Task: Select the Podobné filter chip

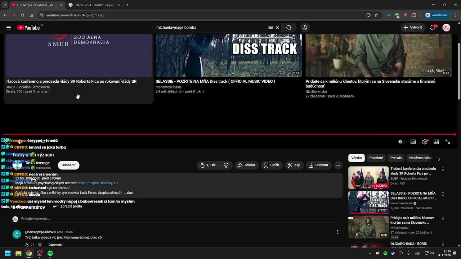Action: pyautogui.click(x=376, y=158)
